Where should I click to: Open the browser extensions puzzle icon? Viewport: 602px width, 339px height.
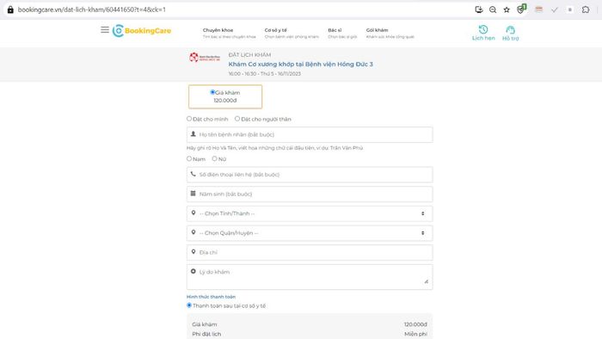click(586, 9)
